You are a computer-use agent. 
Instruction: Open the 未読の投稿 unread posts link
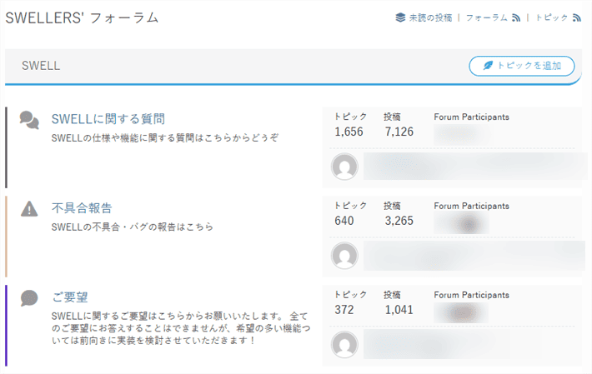pyautogui.click(x=430, y=17)
